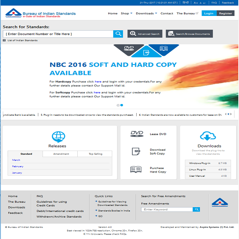Click the standards search input field
The height and width of the screenshot is (239, 239).
[58, 34]
